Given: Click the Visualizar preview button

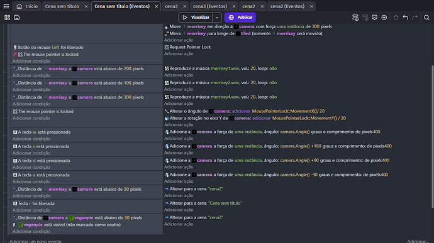Looking at the screenshot, I should point(196,18).
